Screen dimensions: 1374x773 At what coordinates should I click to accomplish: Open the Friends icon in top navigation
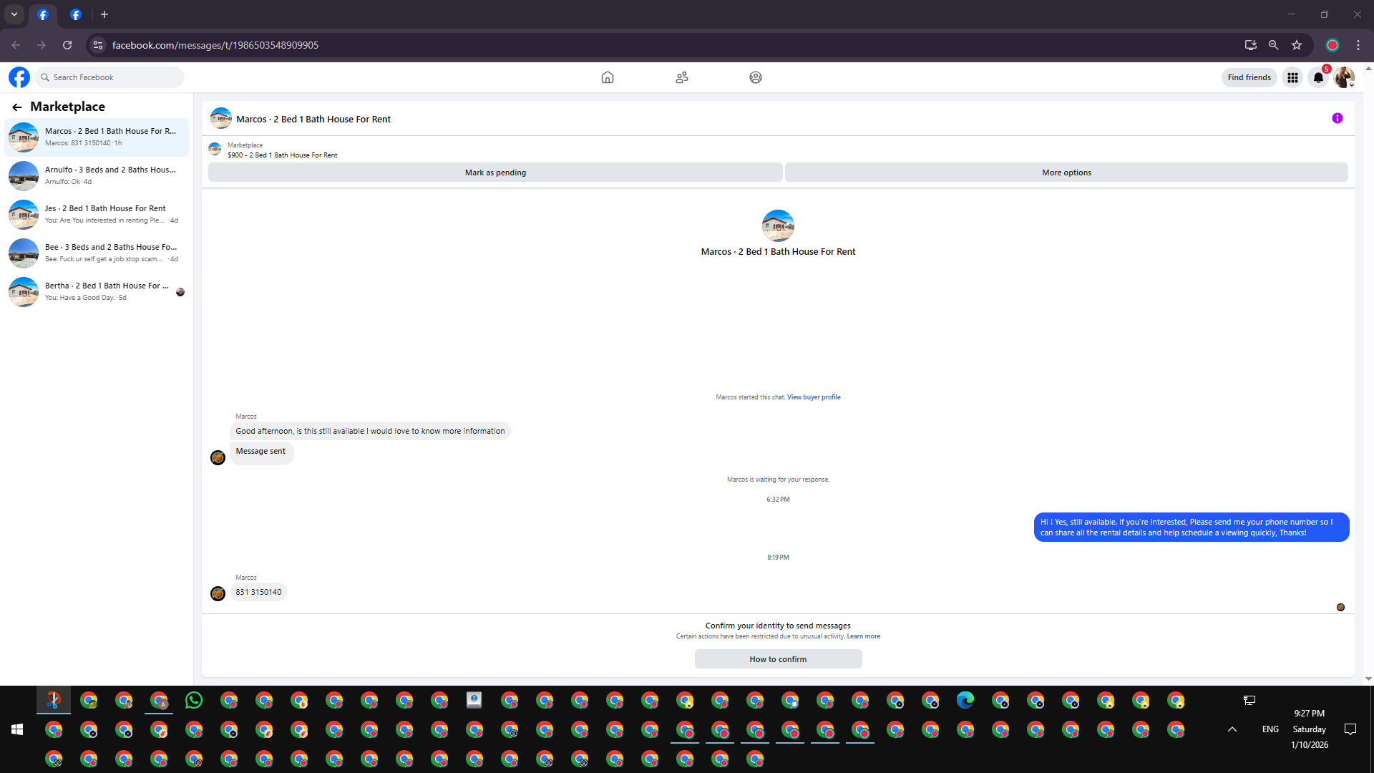(681, 77)
